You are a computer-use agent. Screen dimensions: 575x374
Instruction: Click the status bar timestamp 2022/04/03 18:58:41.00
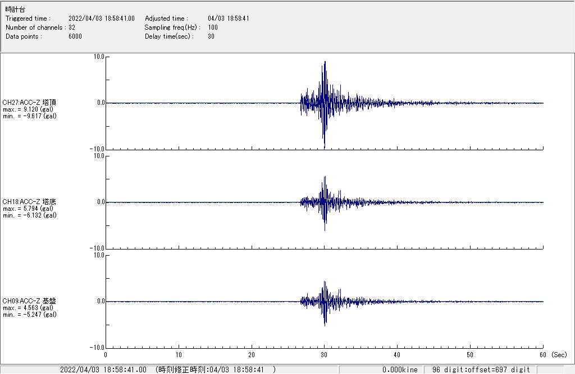(103, 370)
